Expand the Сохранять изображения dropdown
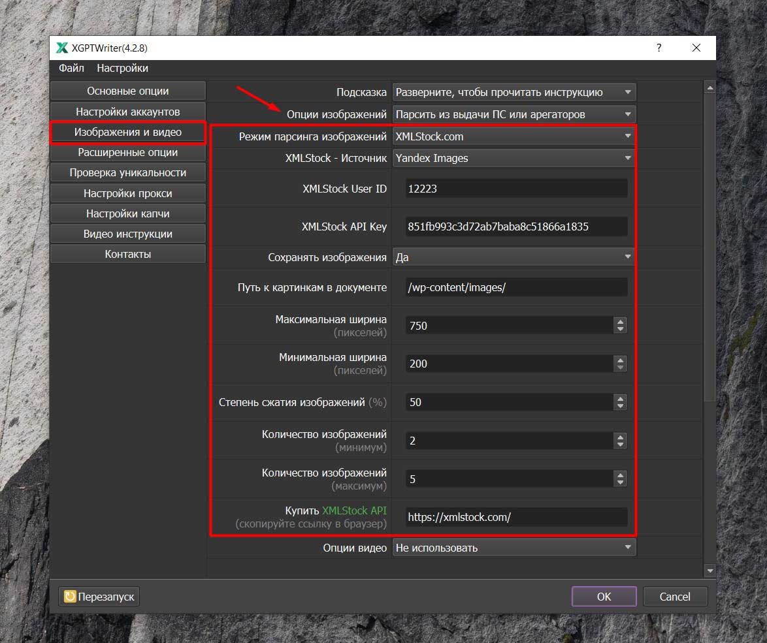 tap(514, 257)
